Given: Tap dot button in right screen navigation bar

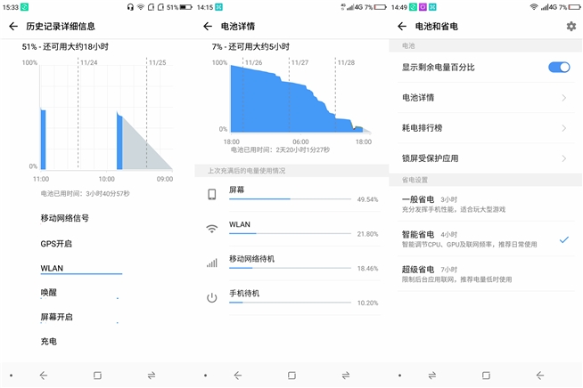Looking at the screenshot, I should (x=399, y=376).
